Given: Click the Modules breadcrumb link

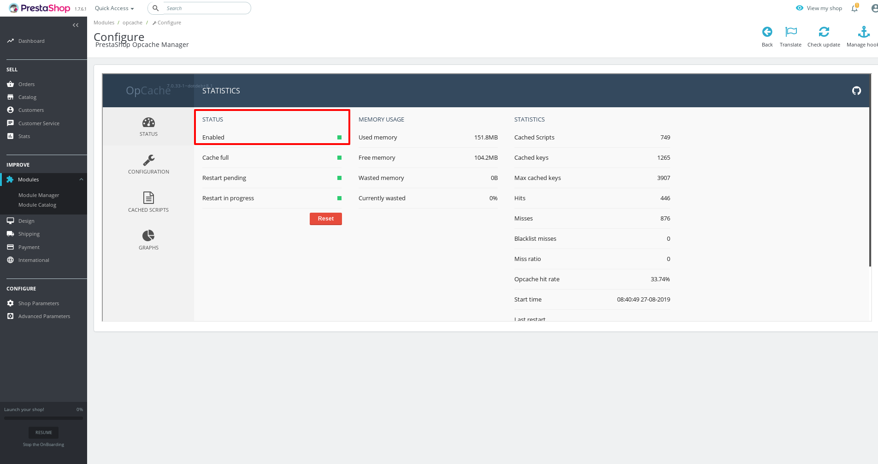Looking at the screenshot, I should pos(104,23).
